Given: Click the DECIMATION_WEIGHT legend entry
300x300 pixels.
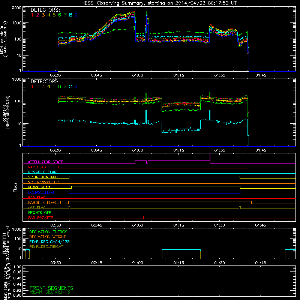Looking at the screenshot, I should coord(48,237).
